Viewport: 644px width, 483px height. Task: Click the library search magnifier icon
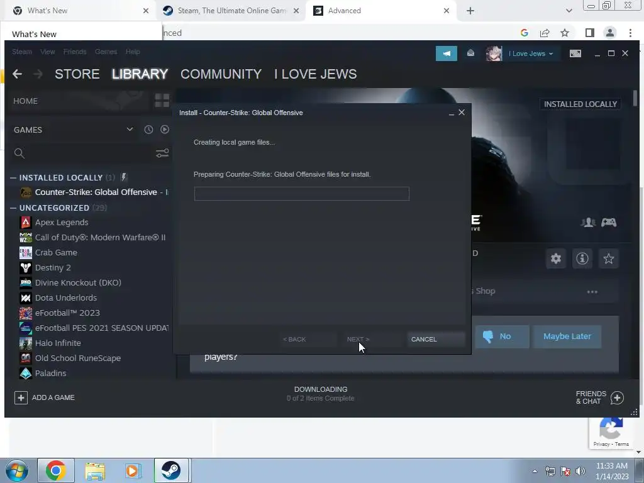point(19,153)
